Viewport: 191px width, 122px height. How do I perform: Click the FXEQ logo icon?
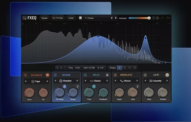tap(24, 18)
